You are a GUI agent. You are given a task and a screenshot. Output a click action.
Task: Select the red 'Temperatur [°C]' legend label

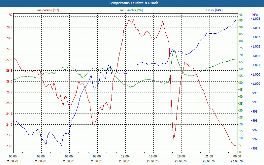[48, 10]
